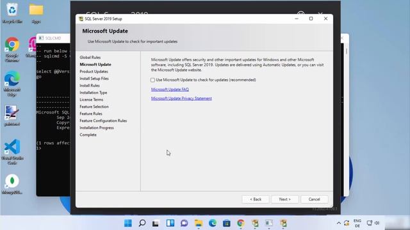Open the Microsoft Update FAQ link
The height and width of the screenshot is (230, 410).
(170, 89)
